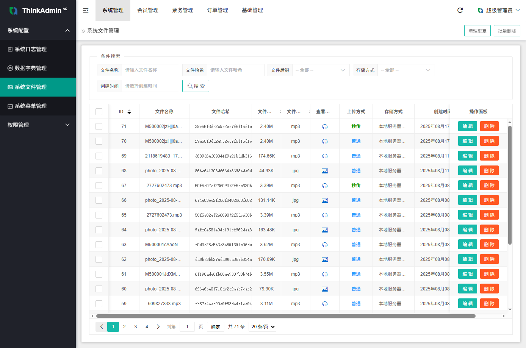Select all rows with header checkbox

click(x=99, y=112)
